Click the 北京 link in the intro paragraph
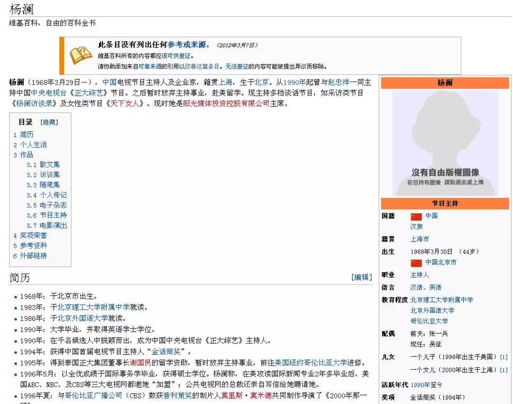 [x=262, y=82]
